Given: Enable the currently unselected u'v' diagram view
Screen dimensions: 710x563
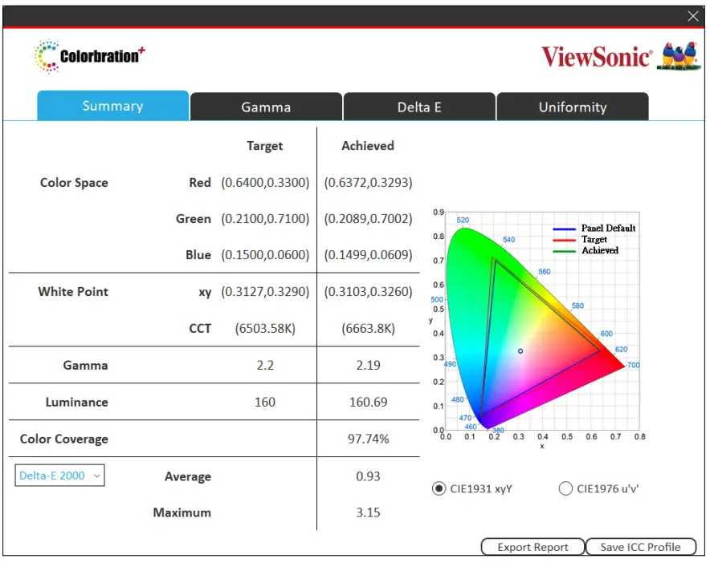Looking at the screenshot, I should point(565,488).
